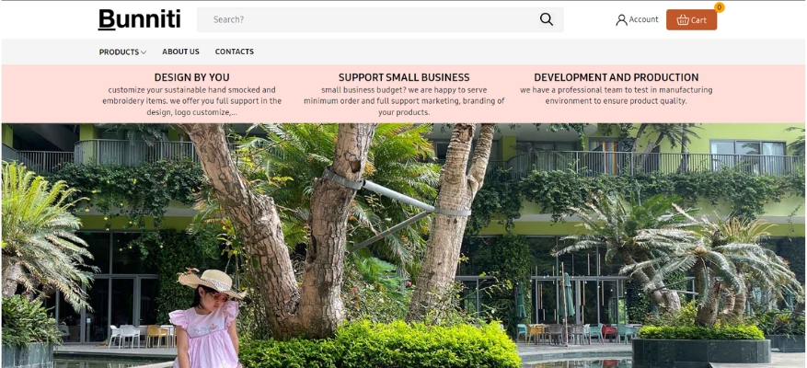Click the DESIGN BY YOU heading
Viewport: 807px width, 368px height.
(192, 77)
